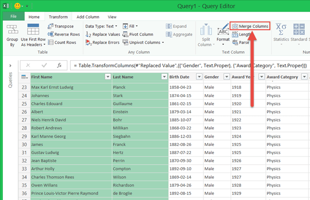Open the Data Type: Text dropdown
Image resolution: width=310 pixels, height=200 pixels.
[101, 26]
